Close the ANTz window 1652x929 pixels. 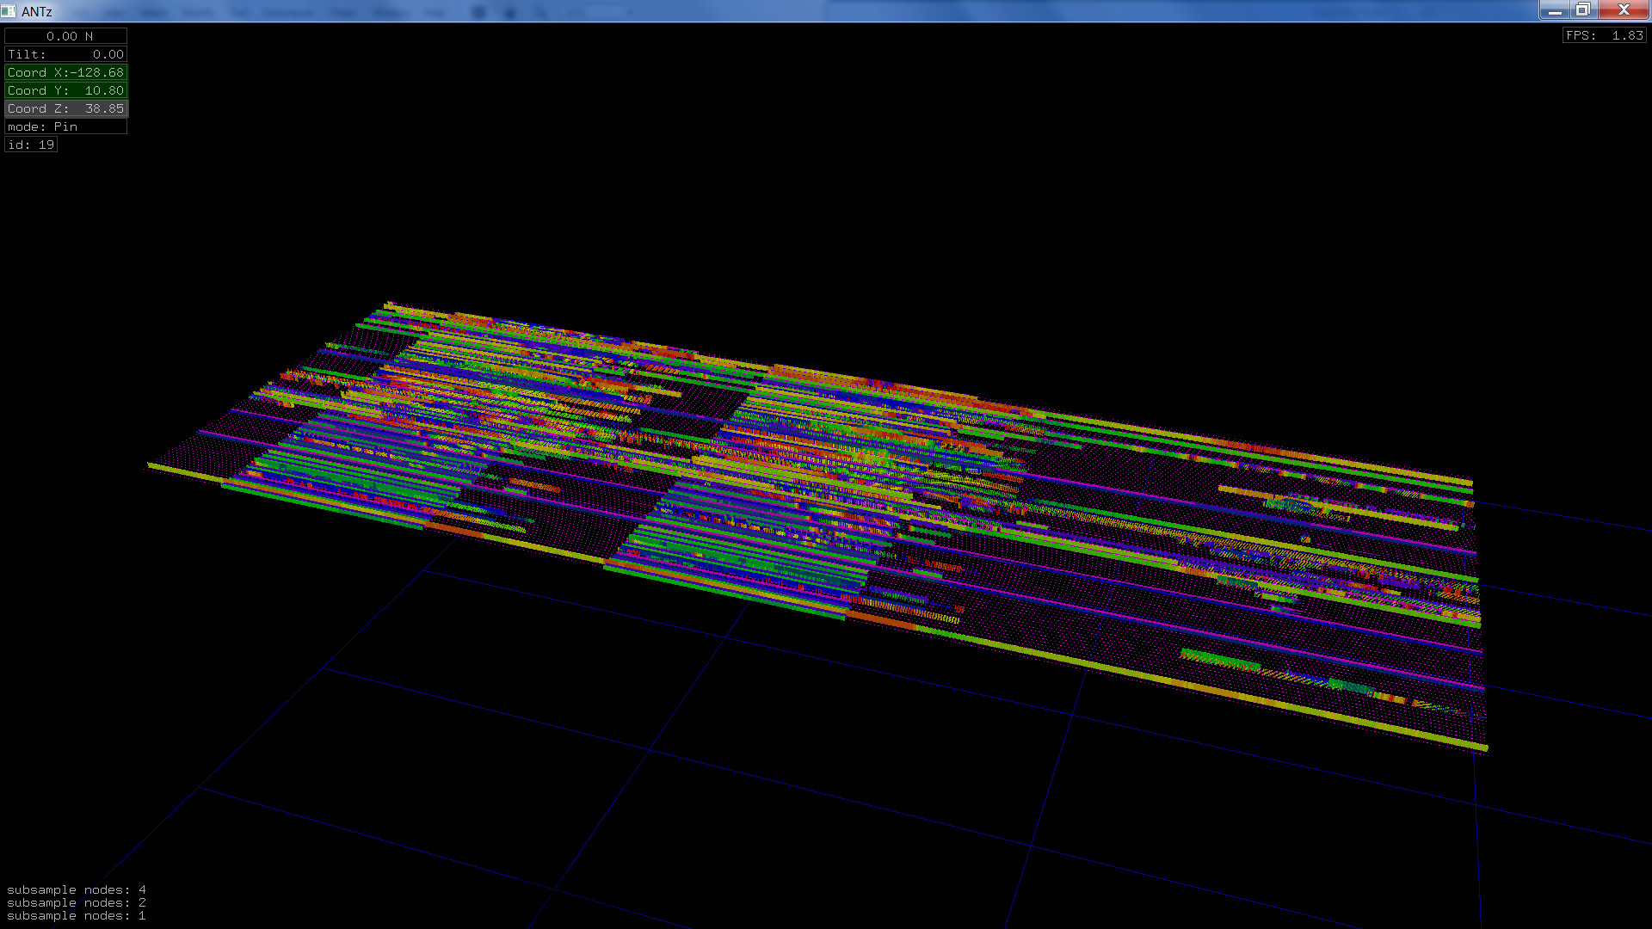point(1623,10)
